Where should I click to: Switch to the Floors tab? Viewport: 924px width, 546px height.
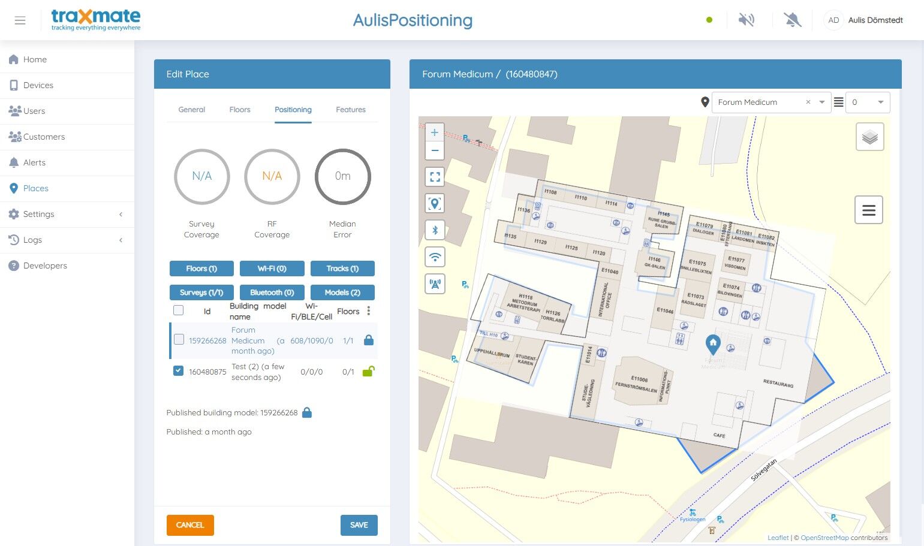(240, 110)
